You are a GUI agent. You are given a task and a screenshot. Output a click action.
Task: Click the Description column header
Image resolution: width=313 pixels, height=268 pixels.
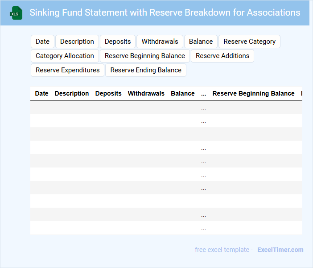(x=72, y=93)
